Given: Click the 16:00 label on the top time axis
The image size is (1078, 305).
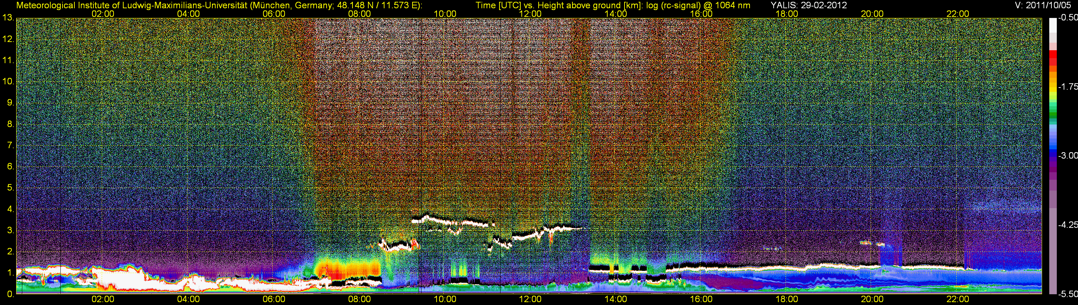Looking at the screenshot, I should [x=701, y=14].
